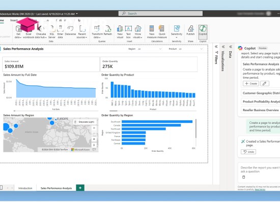Viewport: 280px width, 203px height.
Task: Click the Southwest bar in region chart
Action: pyautogui.click(x=157, y=122)
